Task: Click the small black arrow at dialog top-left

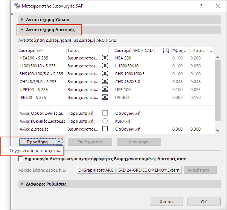Action: coord(12,14)
